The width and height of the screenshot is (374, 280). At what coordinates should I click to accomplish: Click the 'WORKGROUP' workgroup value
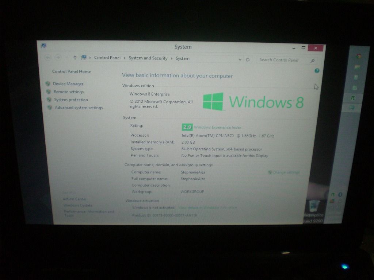point(192,192)
